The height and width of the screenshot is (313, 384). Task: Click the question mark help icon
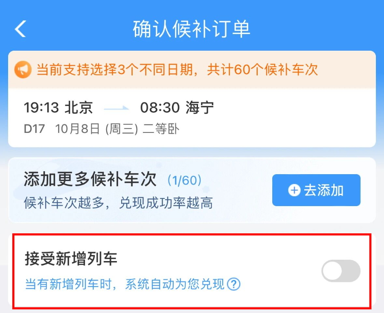233,284
